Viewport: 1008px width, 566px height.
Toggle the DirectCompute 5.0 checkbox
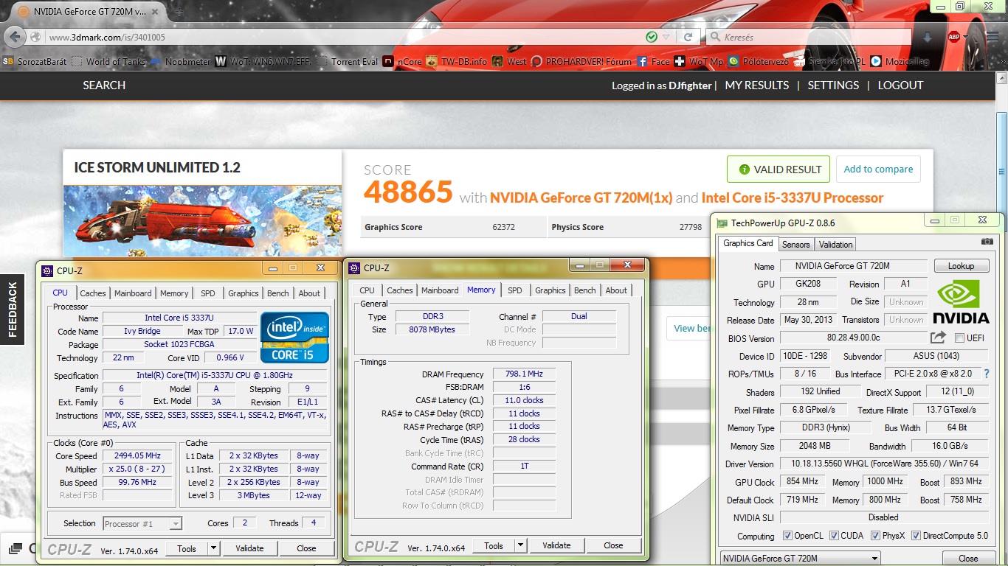916,535
